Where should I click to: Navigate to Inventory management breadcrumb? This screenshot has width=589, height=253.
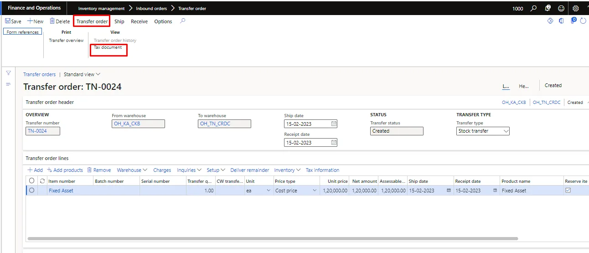click(x=101, y=8)
